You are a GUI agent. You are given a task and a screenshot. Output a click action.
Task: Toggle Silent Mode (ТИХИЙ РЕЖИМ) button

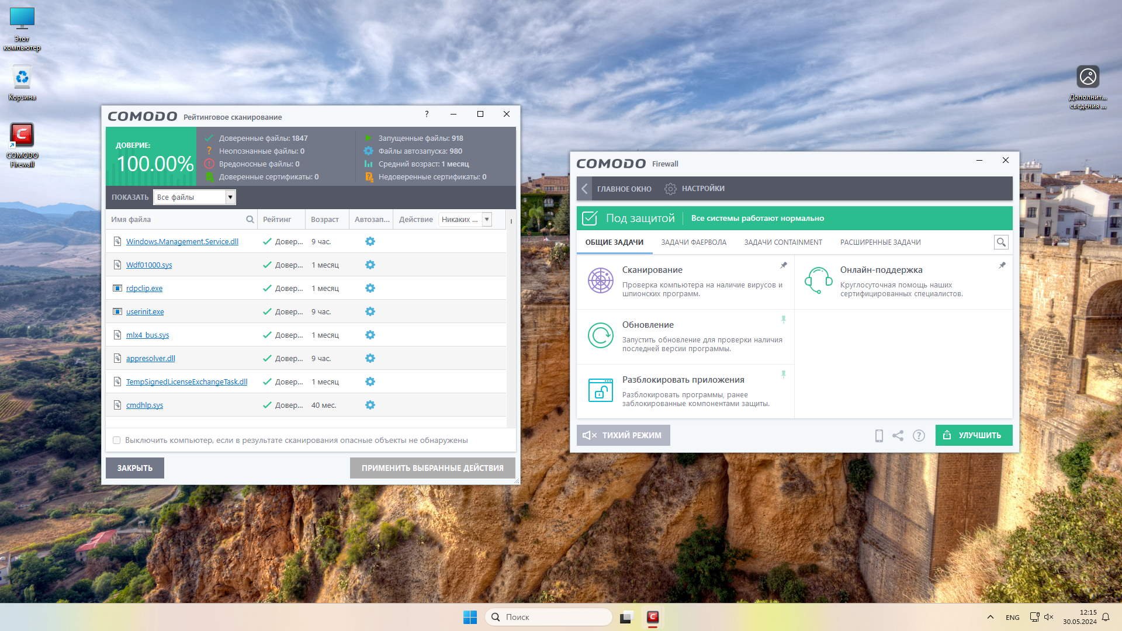[x=623, y=435]
